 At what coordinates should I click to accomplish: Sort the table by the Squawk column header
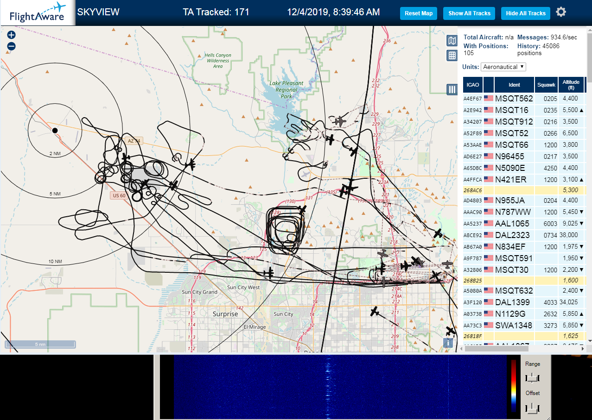(546, 85)
